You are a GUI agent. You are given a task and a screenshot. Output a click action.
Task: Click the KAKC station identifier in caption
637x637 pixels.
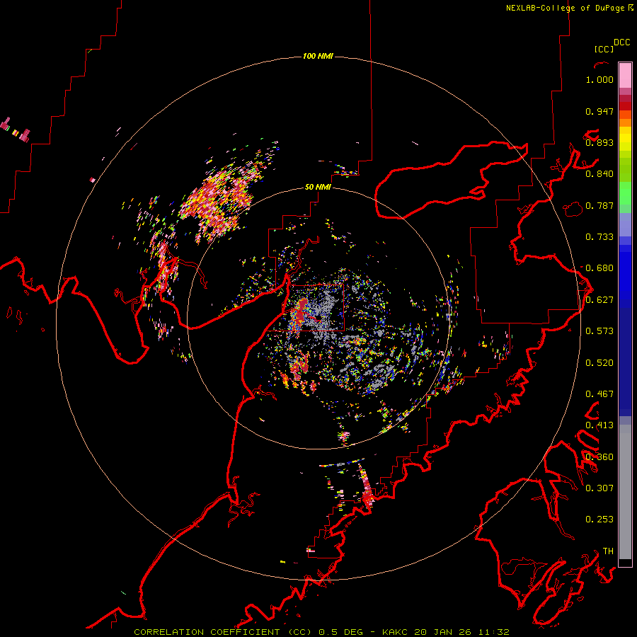pyautogui.click(x=396, y=632)
